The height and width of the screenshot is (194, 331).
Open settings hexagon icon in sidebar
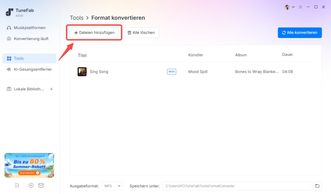tap(31, 185)
